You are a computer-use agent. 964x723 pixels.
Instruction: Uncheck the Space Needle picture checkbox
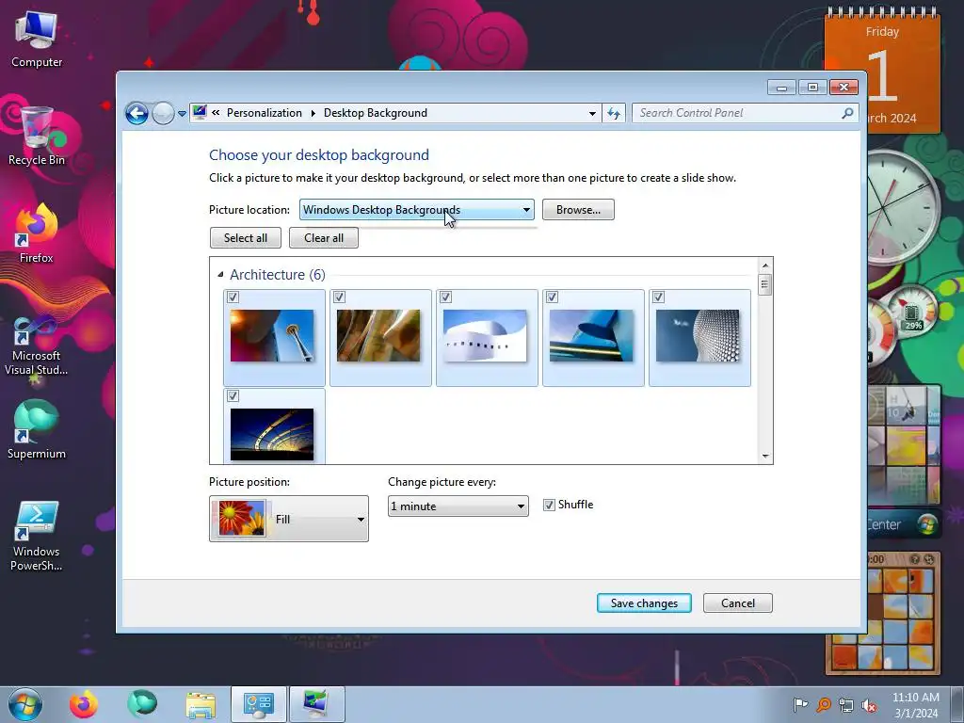tap(233, 297)
